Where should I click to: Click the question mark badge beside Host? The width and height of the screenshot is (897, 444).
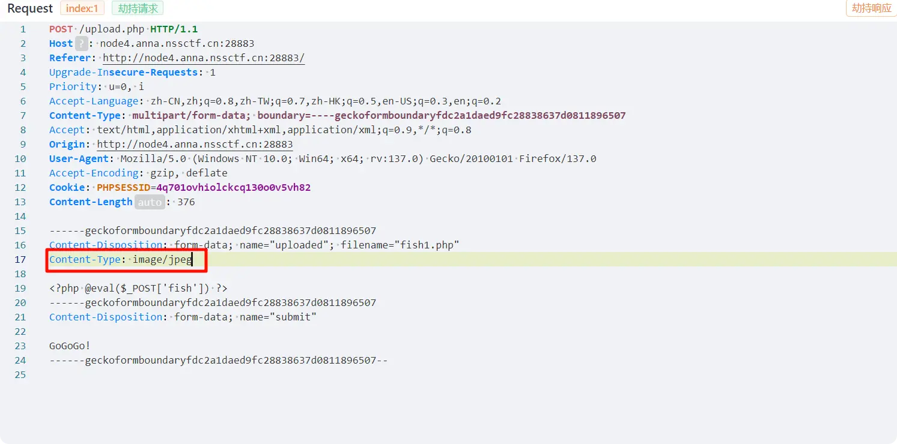[x=81, y=43]
